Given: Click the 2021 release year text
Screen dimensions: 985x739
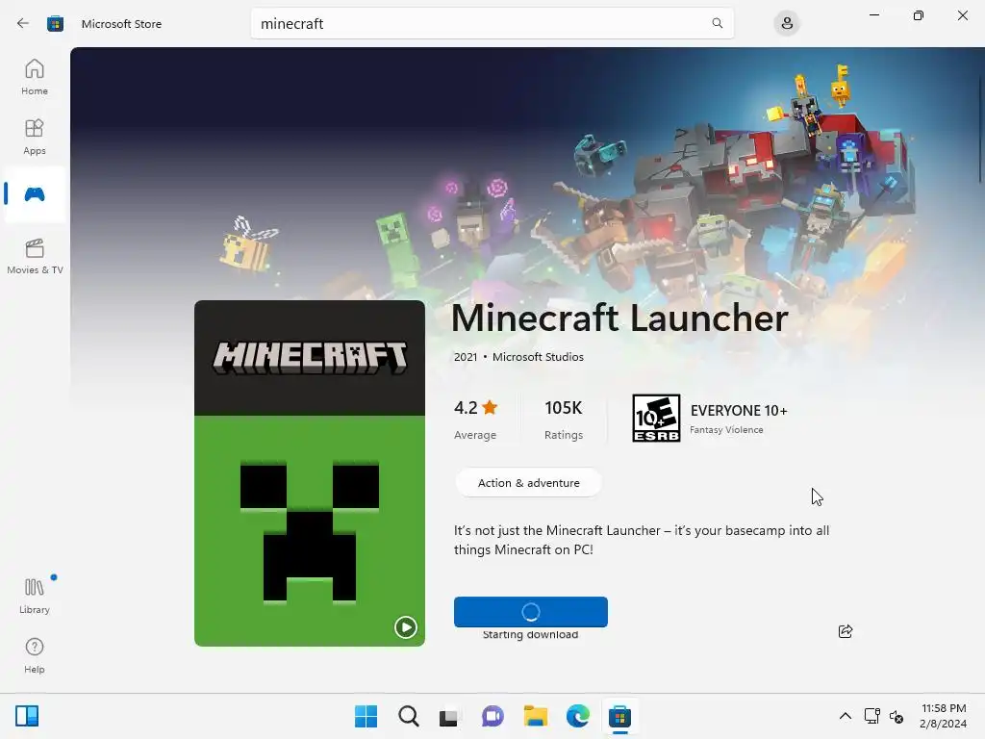Looking at the screenshot, I should click(x=466, y=357).
